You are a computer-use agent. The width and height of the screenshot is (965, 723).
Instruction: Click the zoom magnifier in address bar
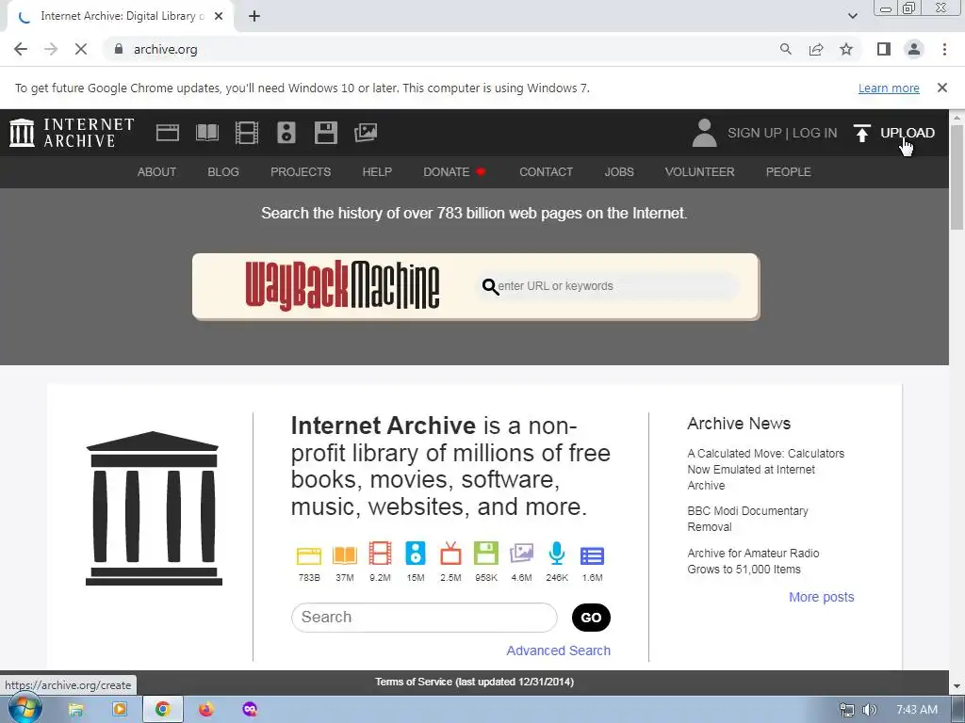(x=786, y=49)
